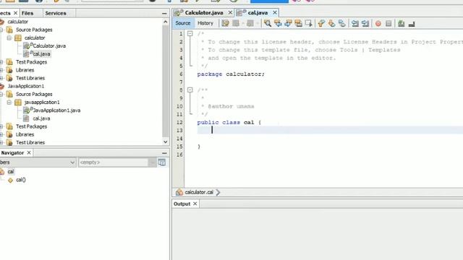The image size is (463, 260).
Task: Click the Last Edit location icon
Action: [x=225, y=23]
